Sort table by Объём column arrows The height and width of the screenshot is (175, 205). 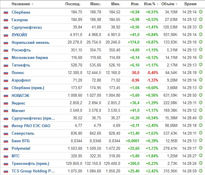[177, 4]
